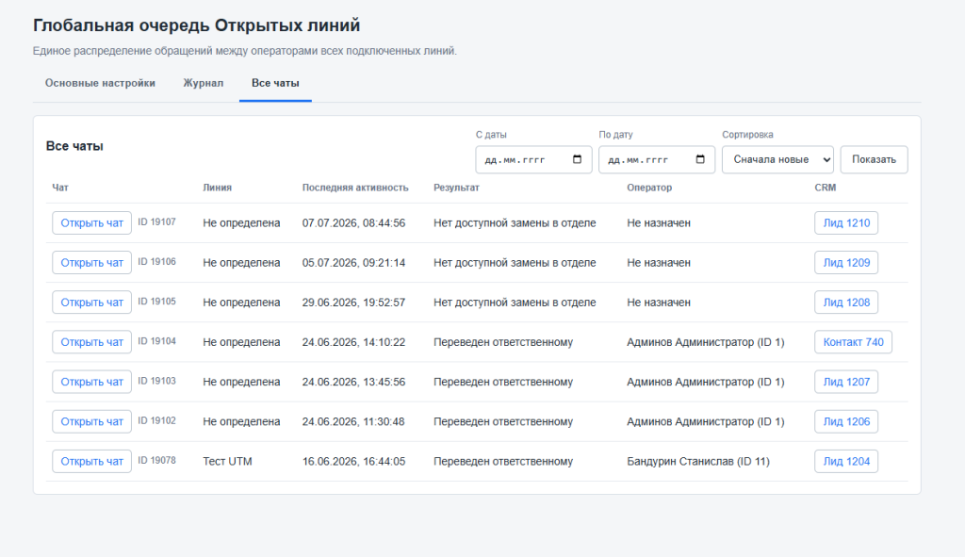Open chat with ID 19106
This screenshot has width=965, height=557.
[91, 263]
